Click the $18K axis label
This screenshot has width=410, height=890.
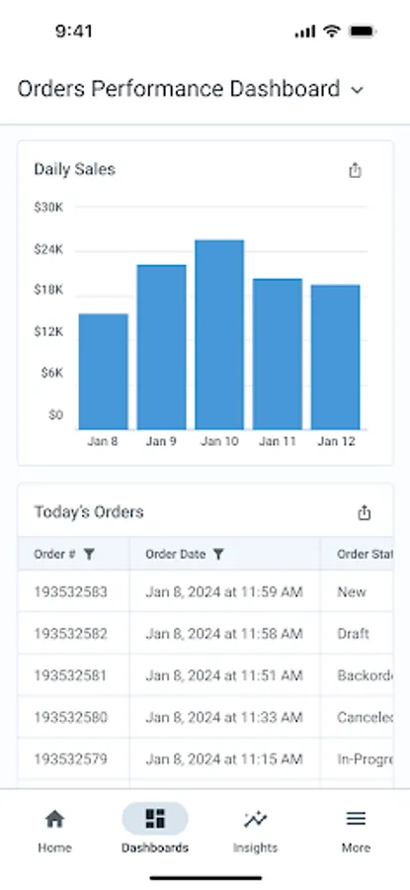(48, 290)
